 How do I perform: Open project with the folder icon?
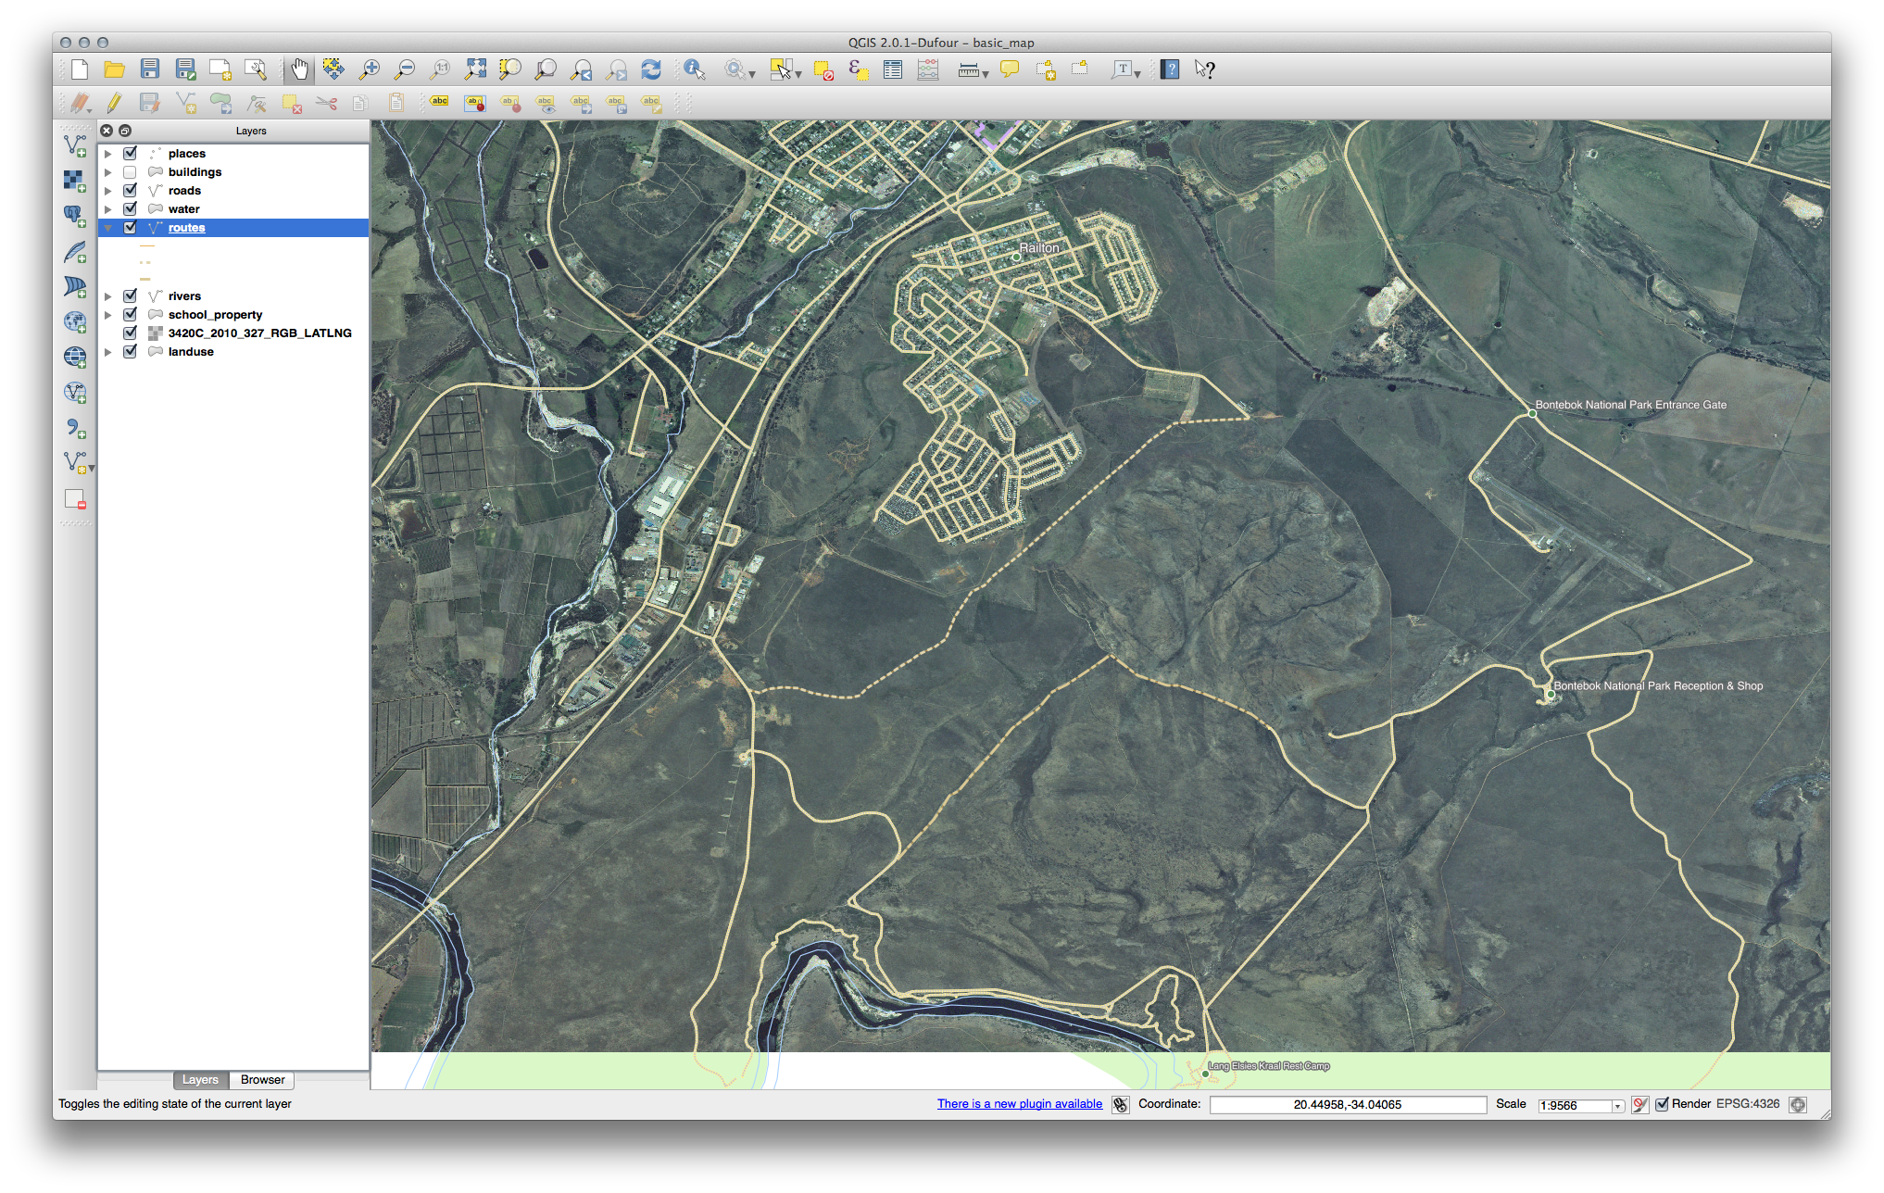(114, 69)
